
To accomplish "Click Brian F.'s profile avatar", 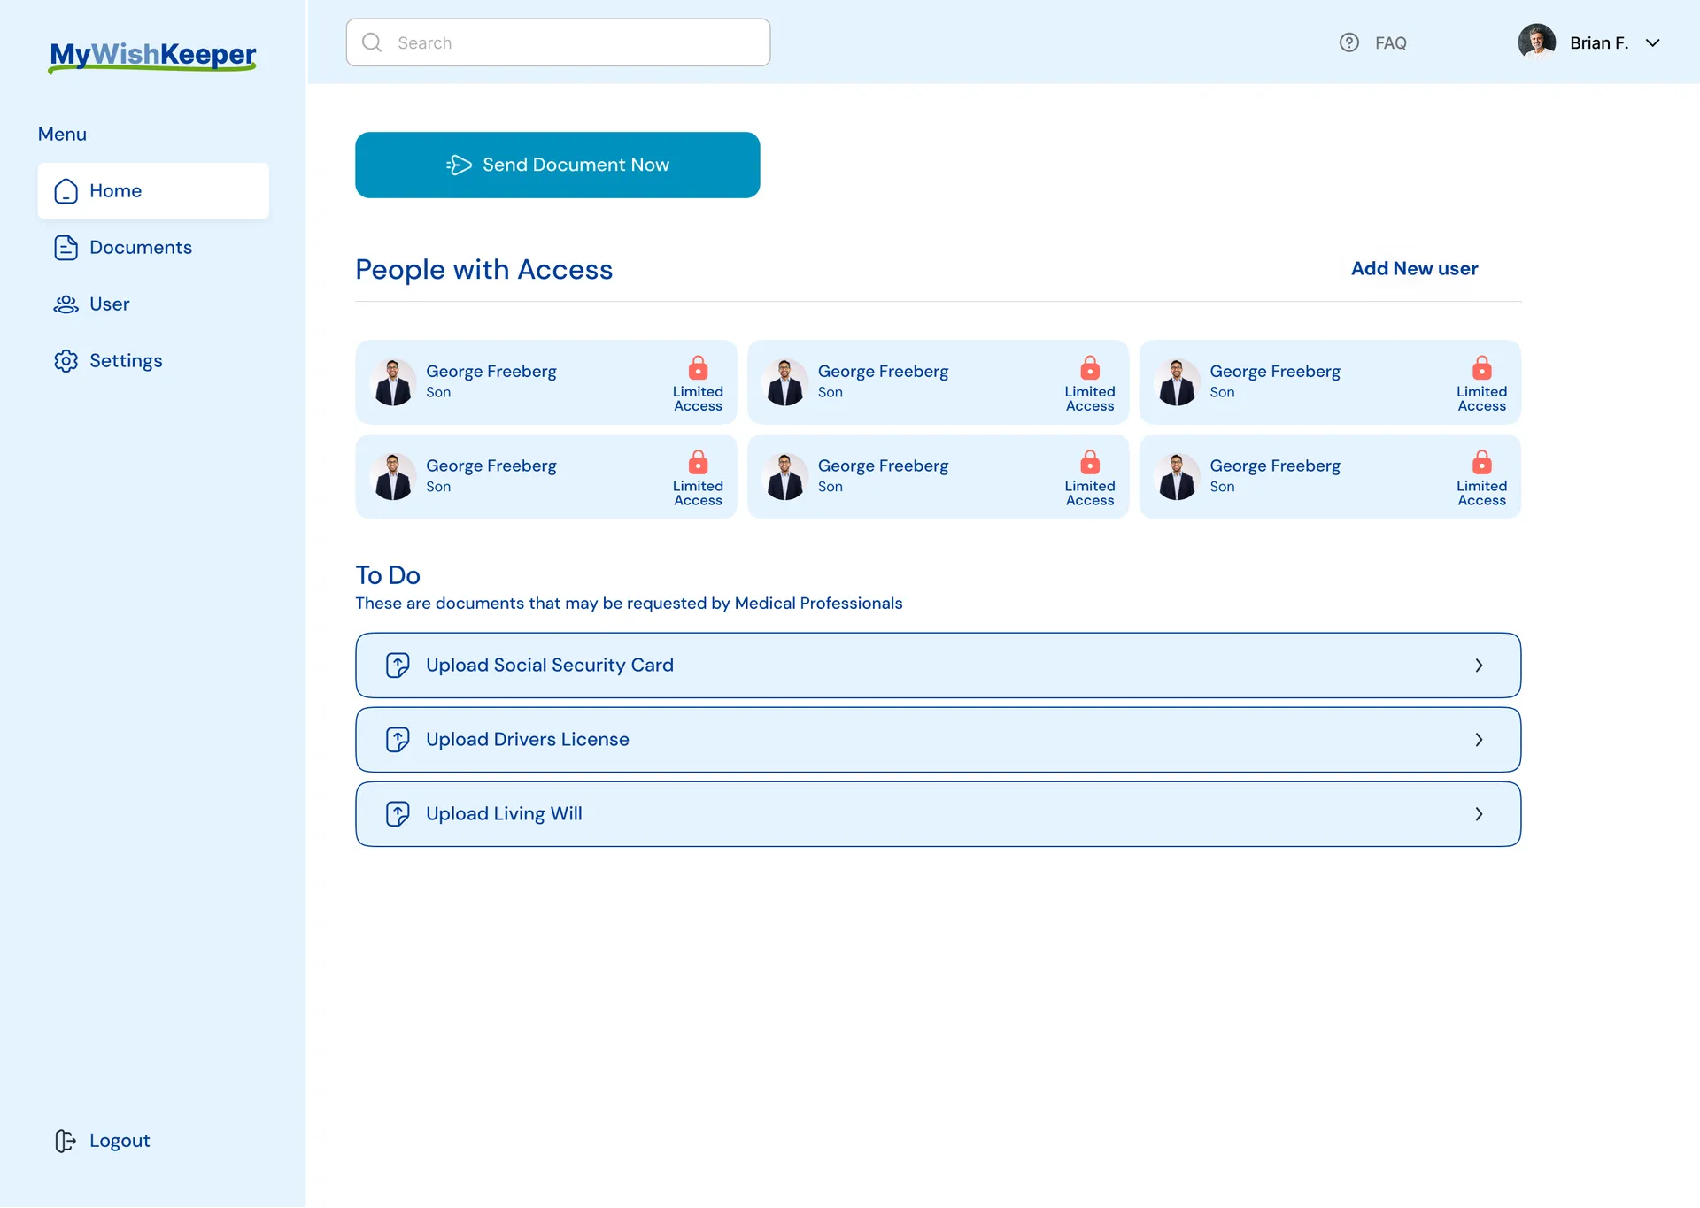I will coord(1536,42).
